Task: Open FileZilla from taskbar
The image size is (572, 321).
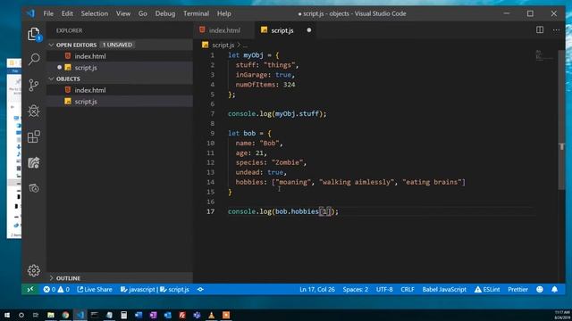Action: pyautogui.click(x=182, y=315)
